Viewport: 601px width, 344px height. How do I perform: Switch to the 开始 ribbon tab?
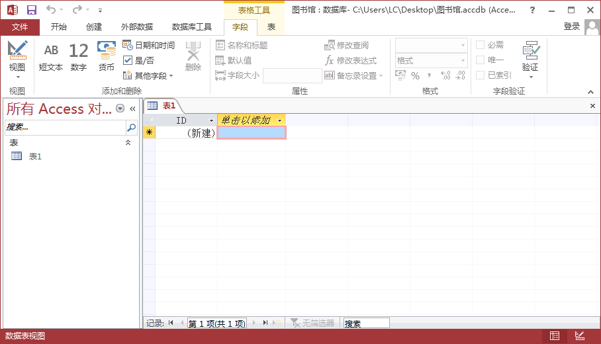[59, 27]
